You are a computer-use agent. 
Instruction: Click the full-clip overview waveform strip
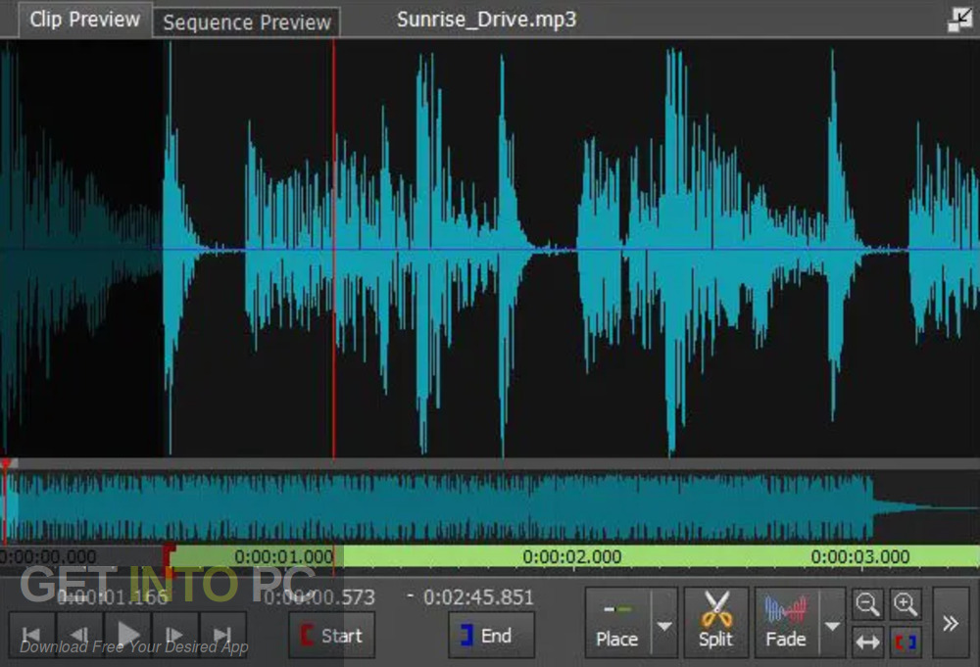pyautogui.click(x=490, y=507)
